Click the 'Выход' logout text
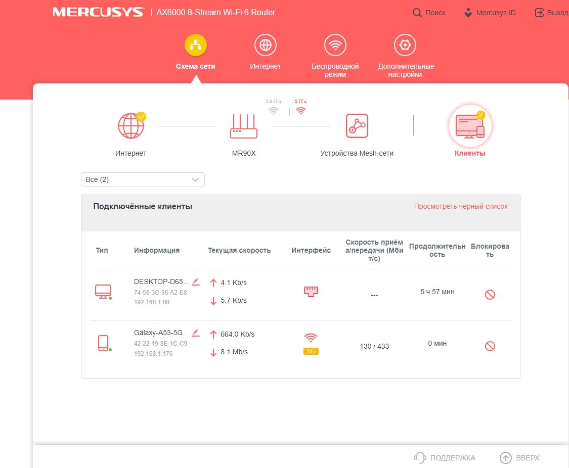569x468 pixels. pos(558,13)
